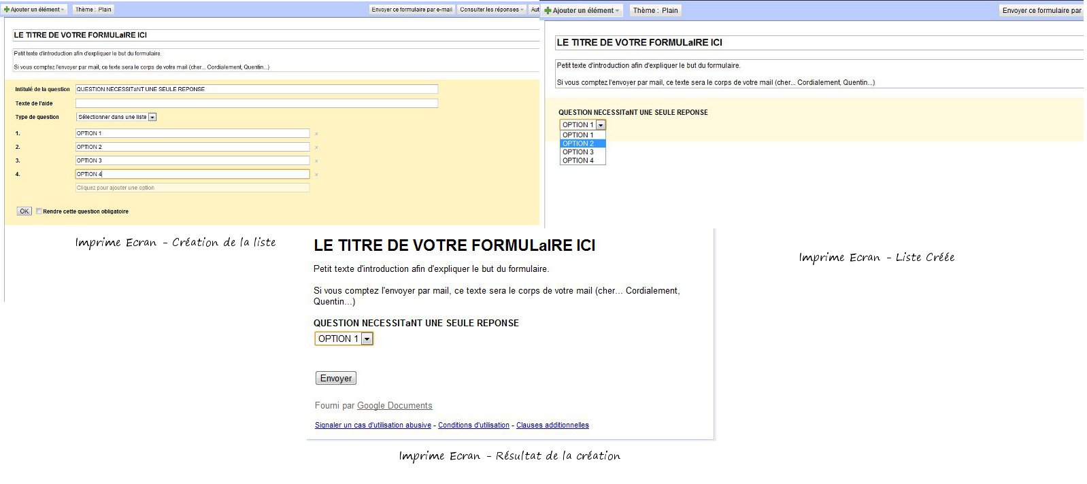Submit the form with the Envoyer button
The image size is (1087, 484).
[x=336, y=378]
